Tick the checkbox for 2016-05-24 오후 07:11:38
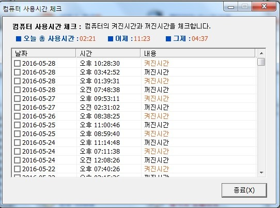 tap(18, 151)
